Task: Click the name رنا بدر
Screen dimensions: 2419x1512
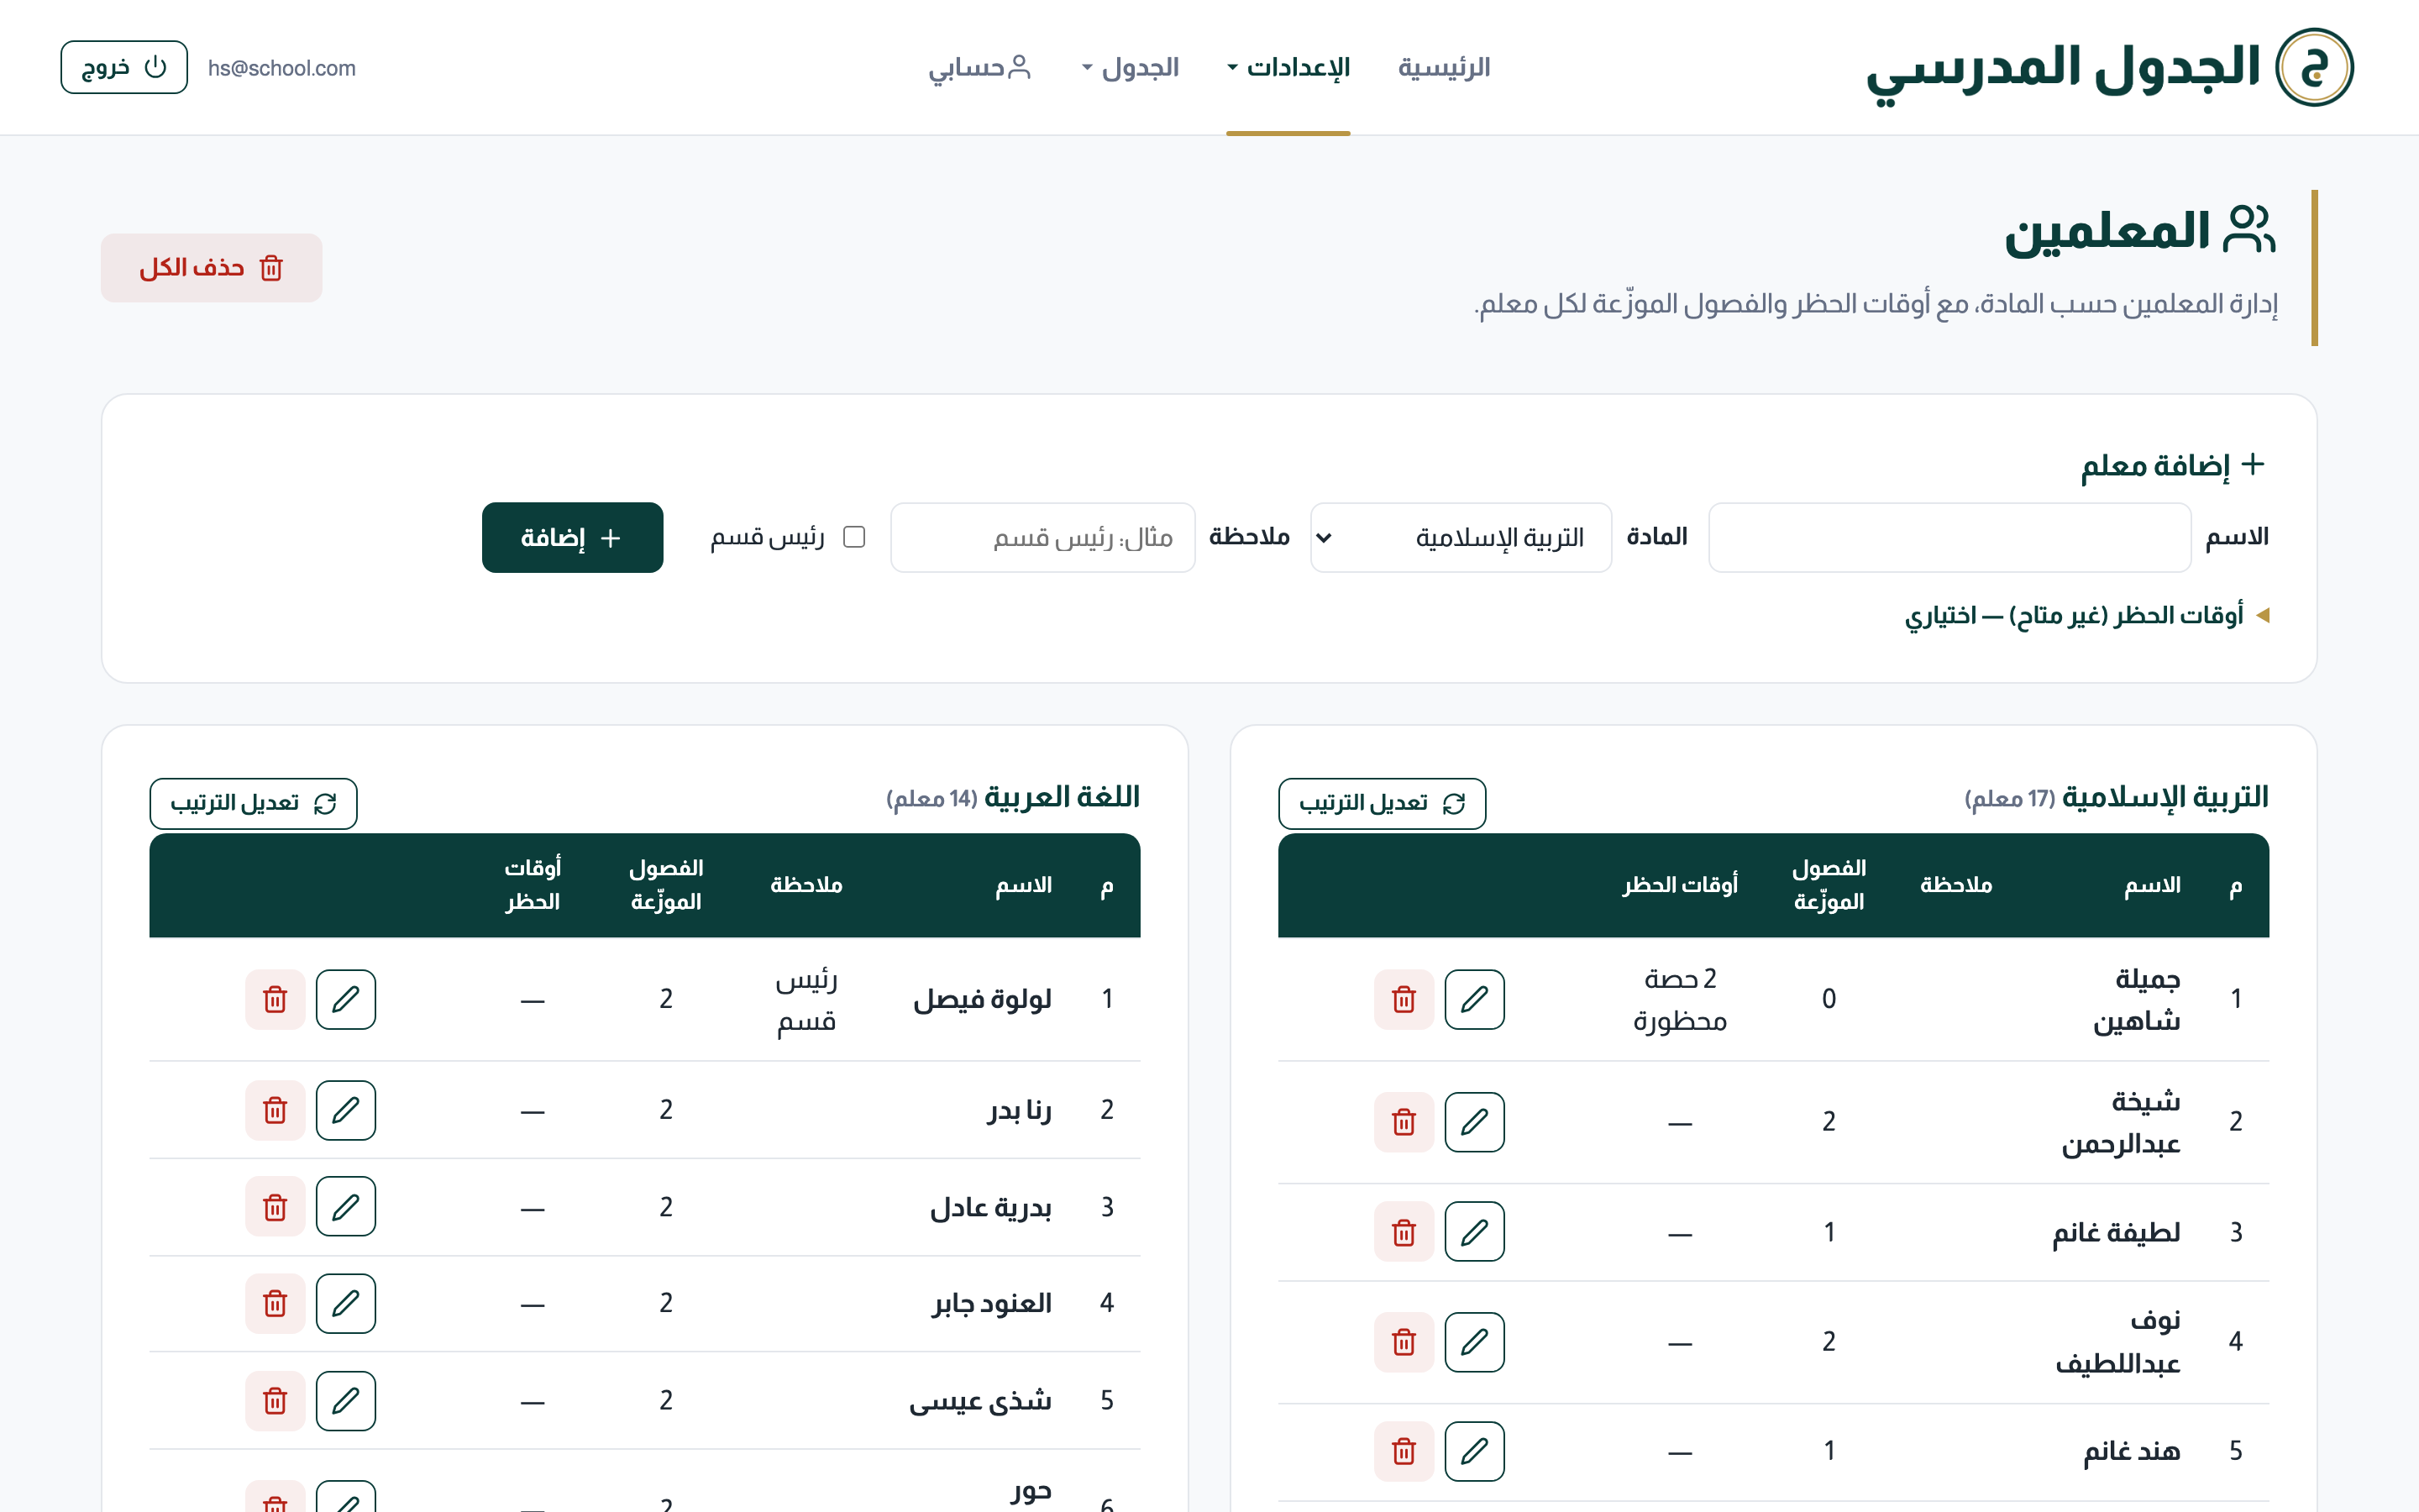Action: 1020,1110
